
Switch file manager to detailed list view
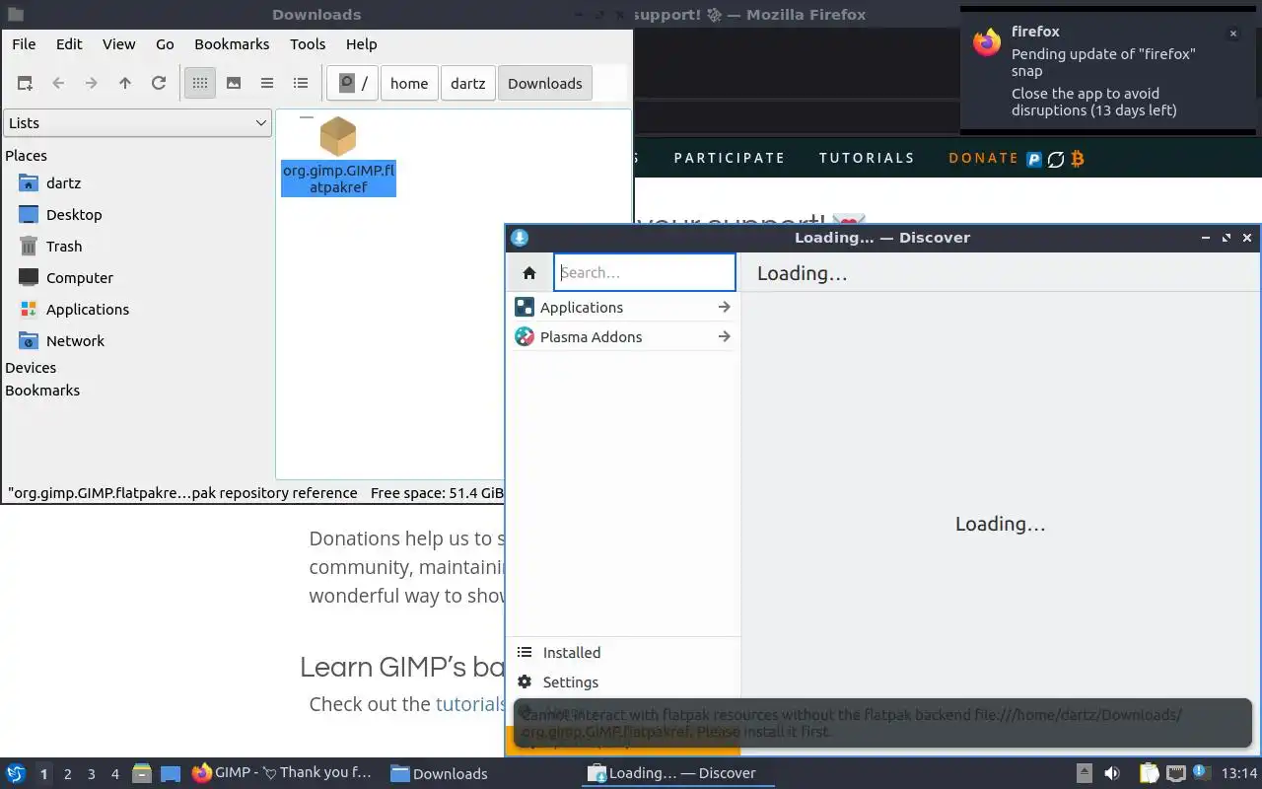coord(301,84)
